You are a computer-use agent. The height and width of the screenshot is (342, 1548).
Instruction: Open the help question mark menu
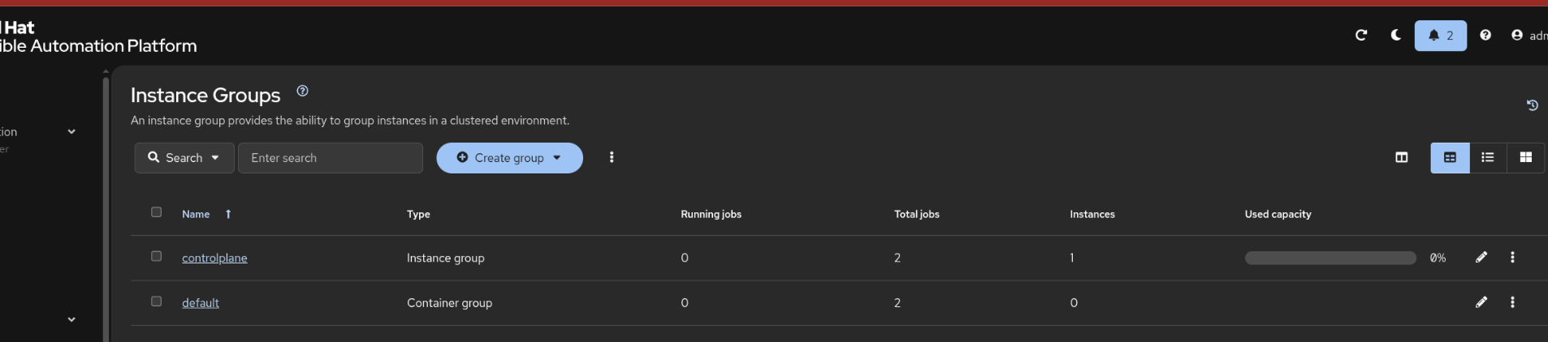tap(1485, 35)
